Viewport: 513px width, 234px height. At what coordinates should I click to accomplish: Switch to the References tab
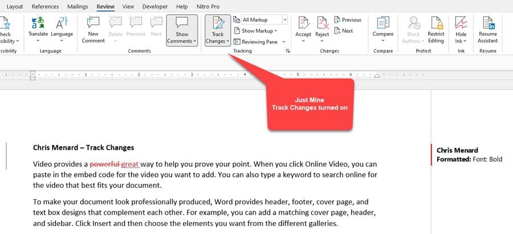click(45, 6)
